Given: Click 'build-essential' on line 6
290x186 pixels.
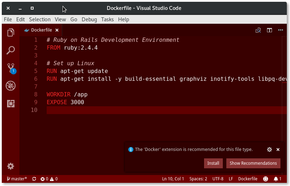Looking at the screenshot, I should pos(150,79).
